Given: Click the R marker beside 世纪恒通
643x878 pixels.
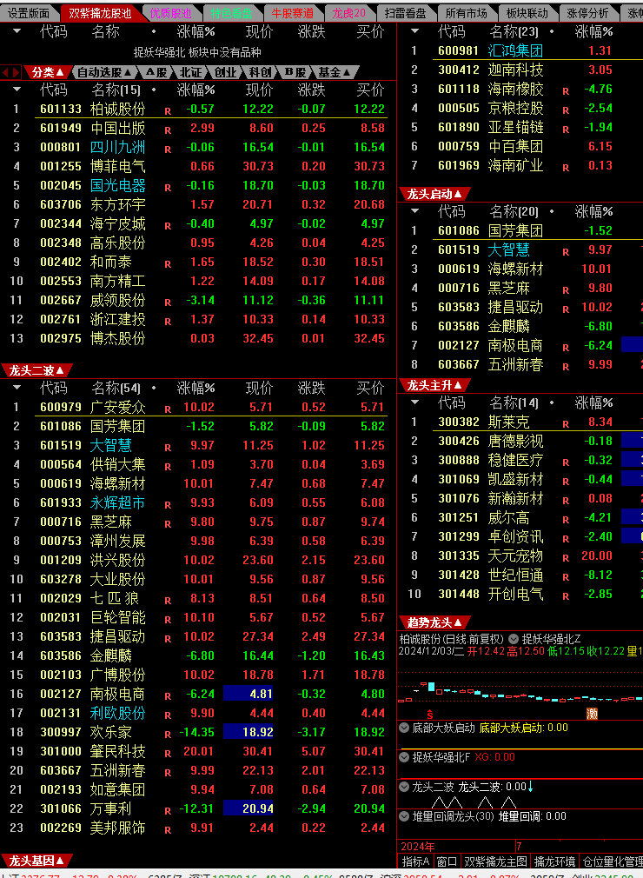Looking at the screenshot, I should tap(565, 576).
